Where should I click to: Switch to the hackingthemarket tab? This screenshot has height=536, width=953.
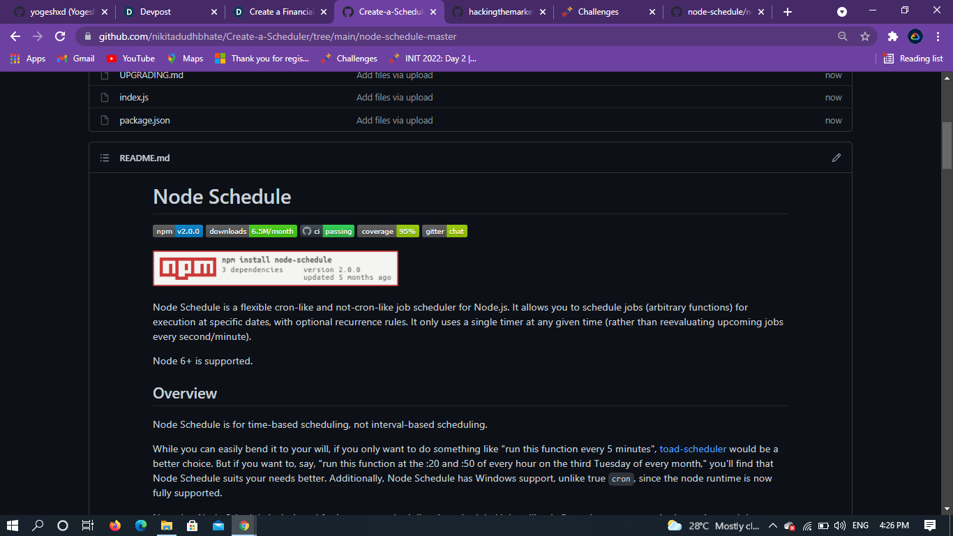click(x=500, y=12)
